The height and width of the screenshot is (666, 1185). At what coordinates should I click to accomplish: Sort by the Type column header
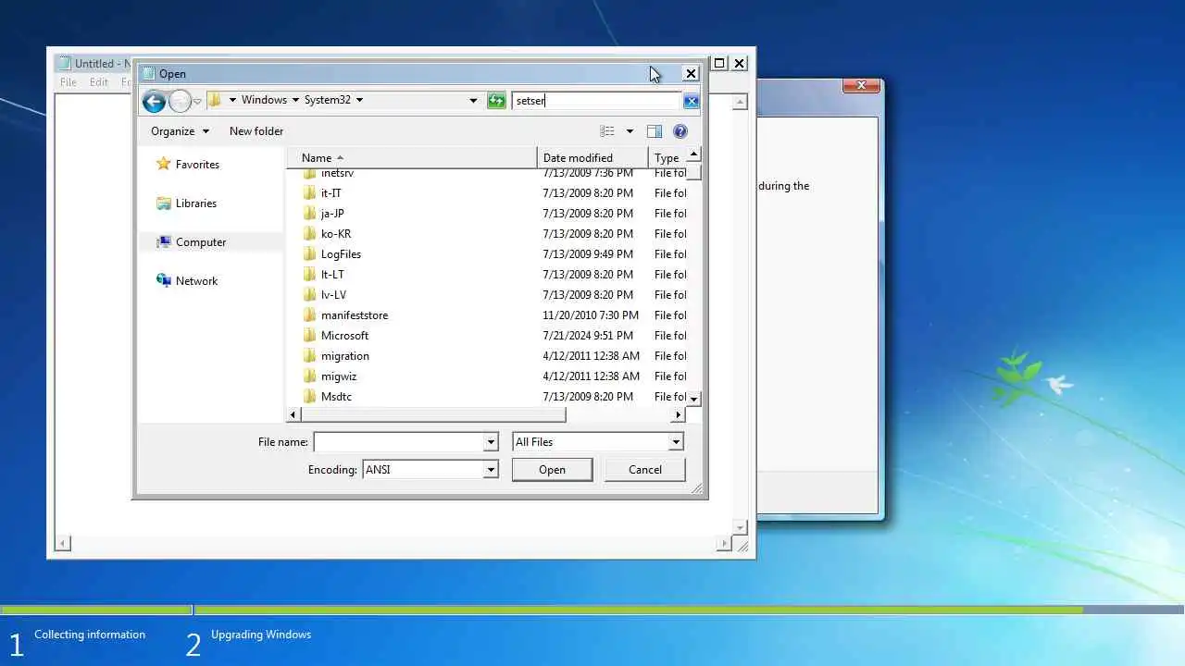(667, 158)
